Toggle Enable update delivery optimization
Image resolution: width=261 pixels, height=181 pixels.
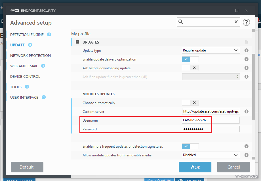(190, 59)
